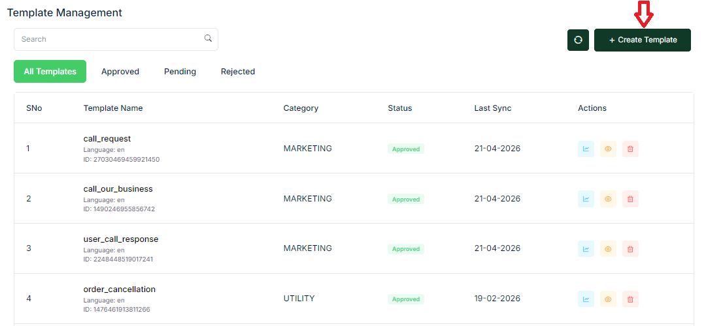Click ID 2248448519017241 text
The width and height of the screenshot is (706, 326).
pyautogui.click(x=118, y=259)
